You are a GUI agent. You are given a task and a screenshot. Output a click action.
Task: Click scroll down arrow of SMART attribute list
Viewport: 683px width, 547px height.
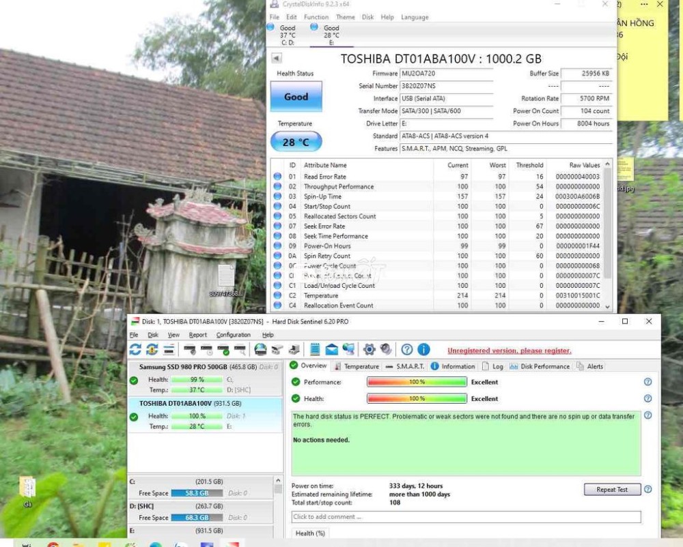(608, 306)
